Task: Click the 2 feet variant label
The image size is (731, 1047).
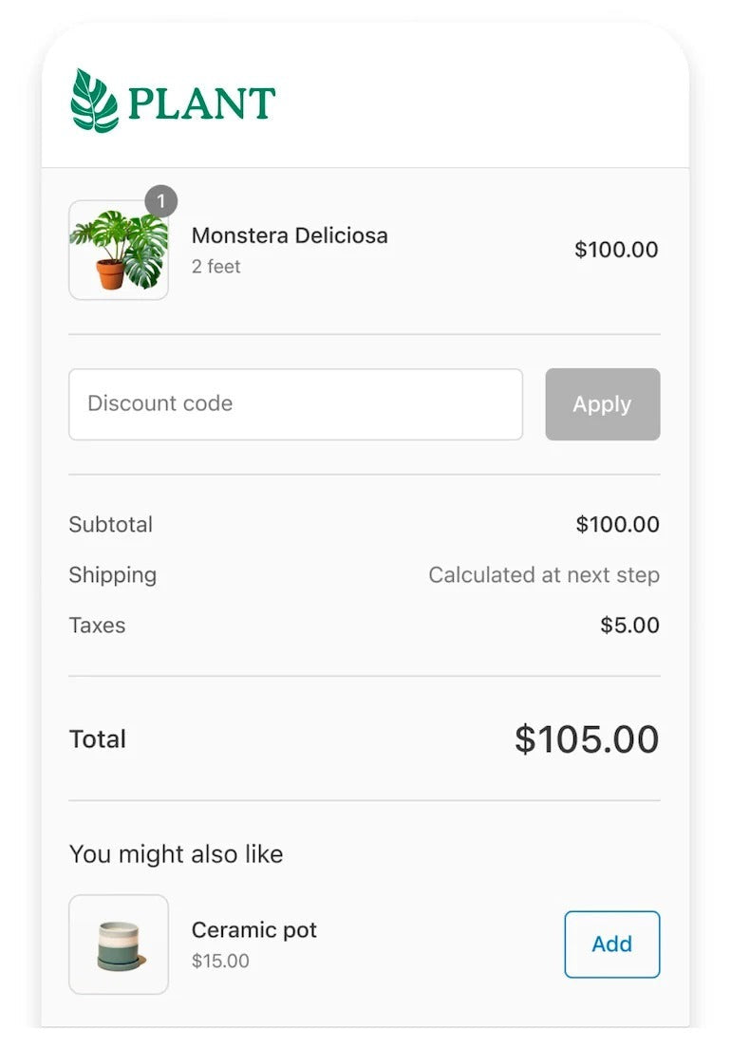Action: [x=216, y=267]
